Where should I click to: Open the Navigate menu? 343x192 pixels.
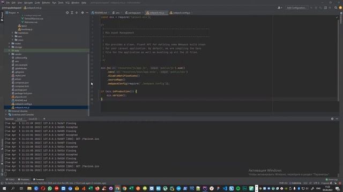(x=28, y=3)
